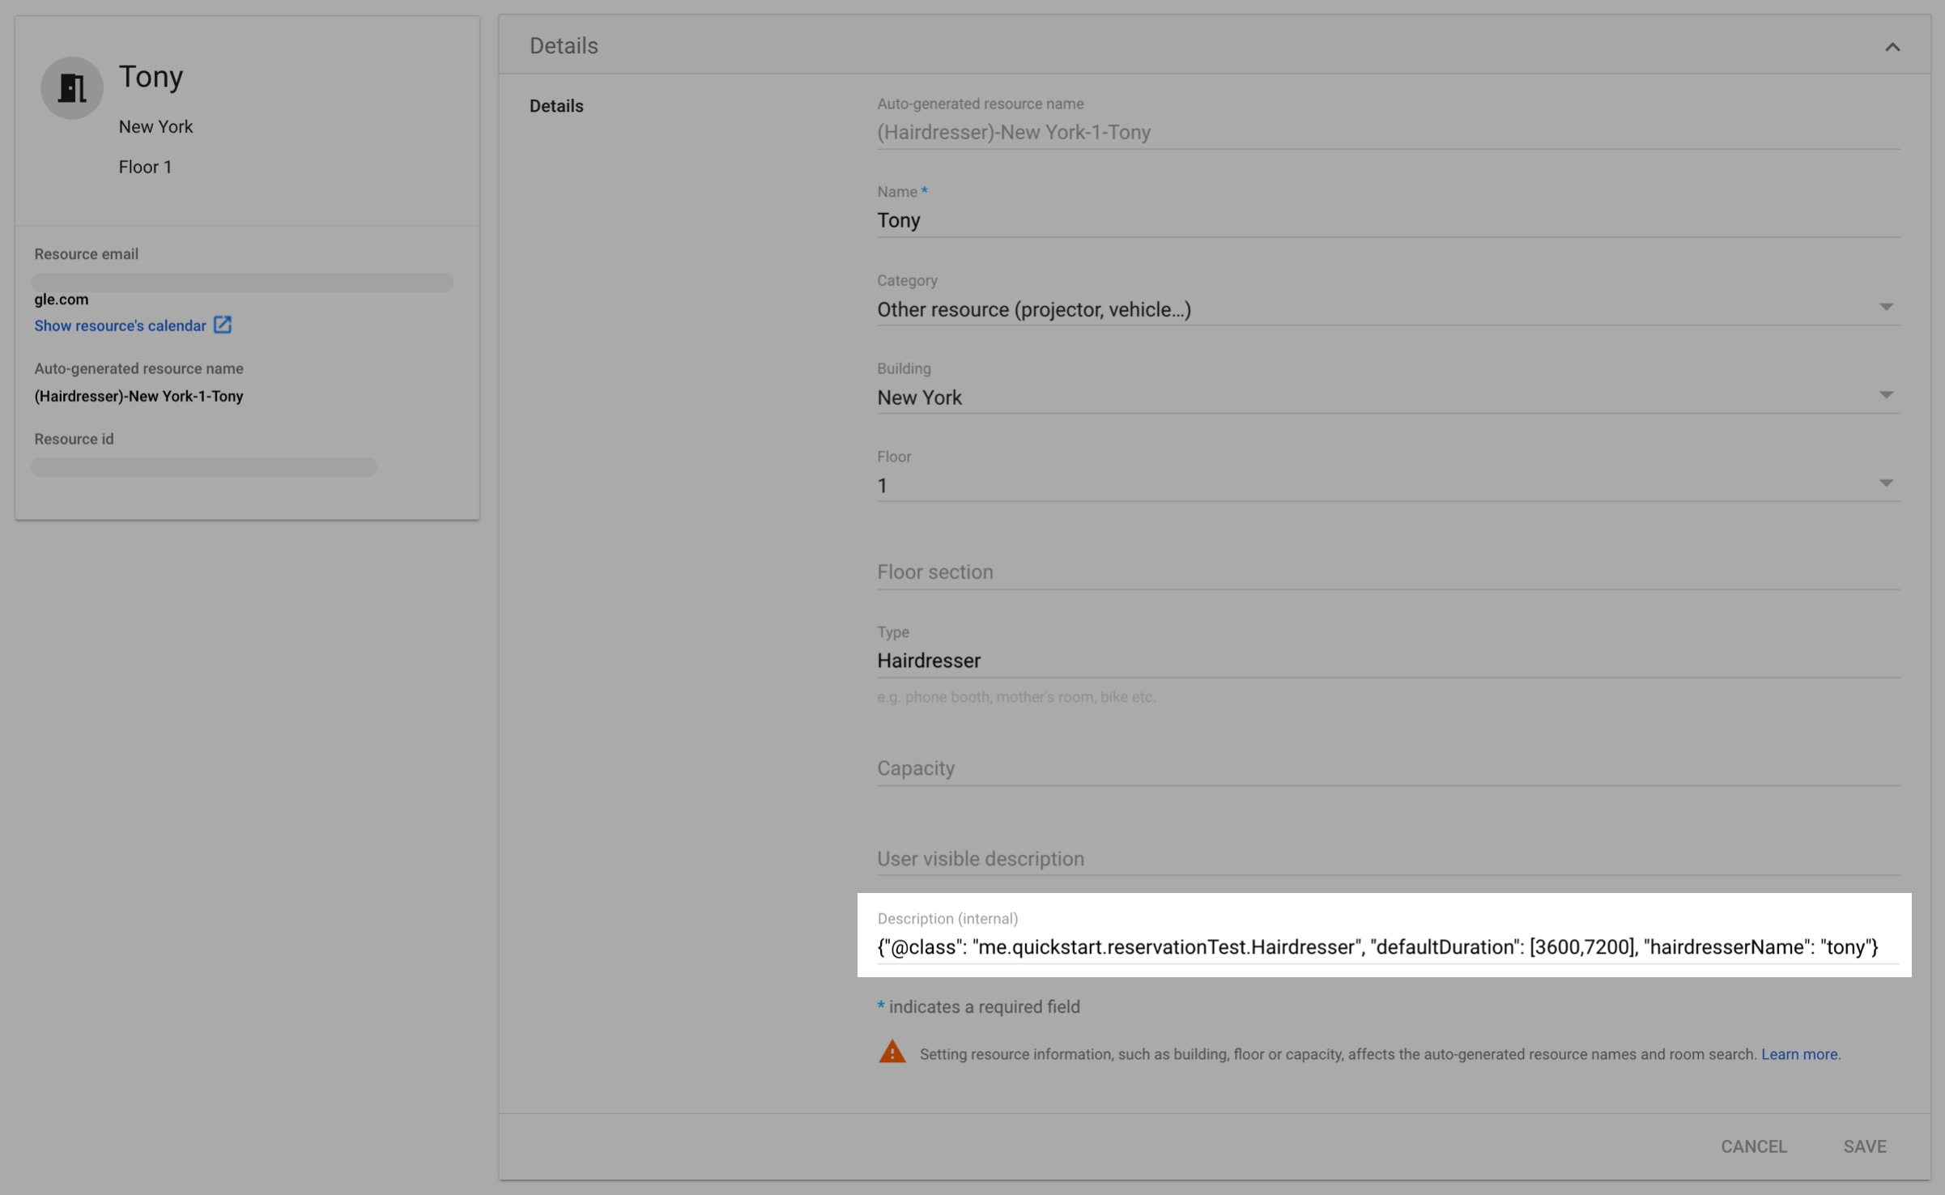The image size is (1945, 1195).
Task: Click the Floor section field
Action: (1215, 572)
